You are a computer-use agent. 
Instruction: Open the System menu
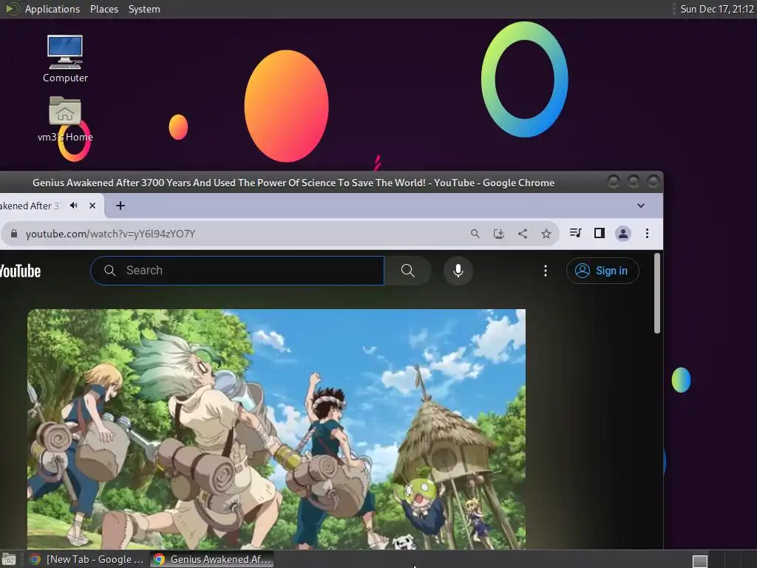coord(144,9)
